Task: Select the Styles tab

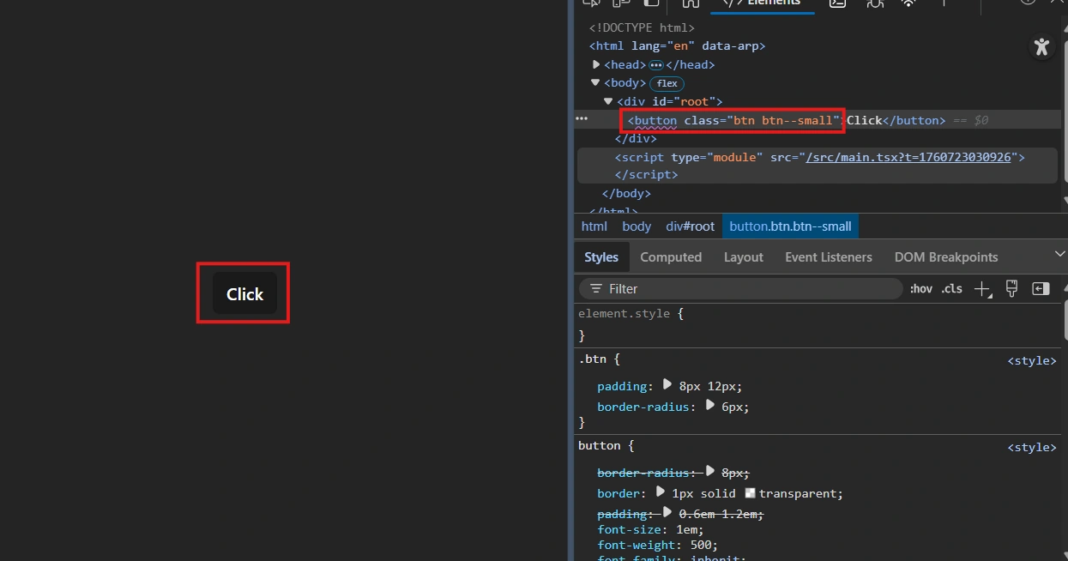Action: [x=601, y=257]
